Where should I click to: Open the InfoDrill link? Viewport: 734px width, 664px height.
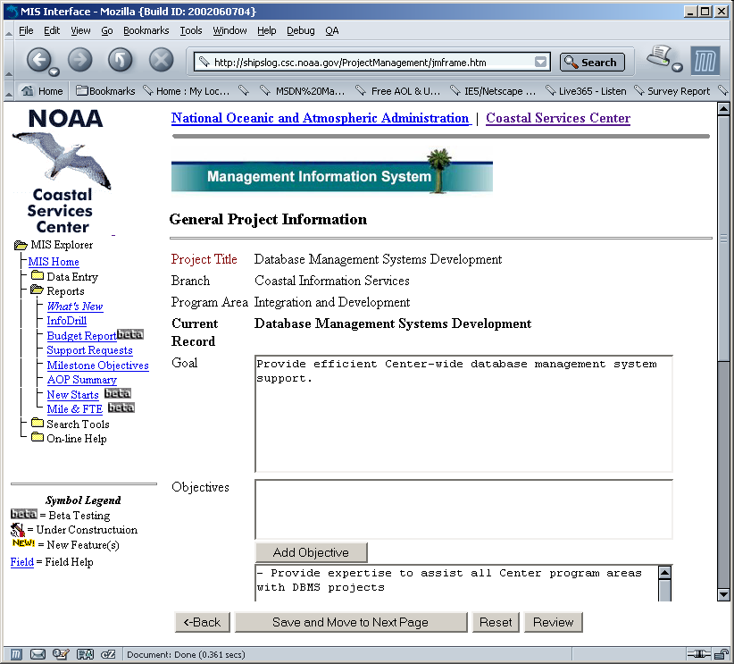click(66, 321)
